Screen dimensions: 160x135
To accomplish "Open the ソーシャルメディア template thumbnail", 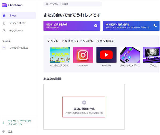I will [130, 55].
